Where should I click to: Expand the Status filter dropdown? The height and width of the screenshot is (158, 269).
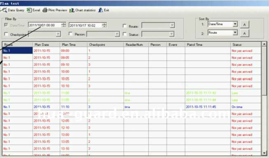(171, 34)
